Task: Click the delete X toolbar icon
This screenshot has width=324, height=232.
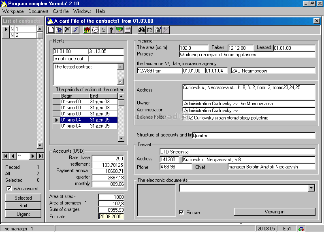Action: pos(67,30)
